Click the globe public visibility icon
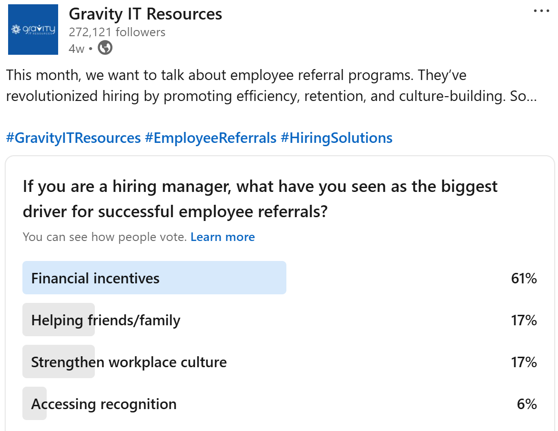This screenshot has height=431, width=558. coord(105,48)
